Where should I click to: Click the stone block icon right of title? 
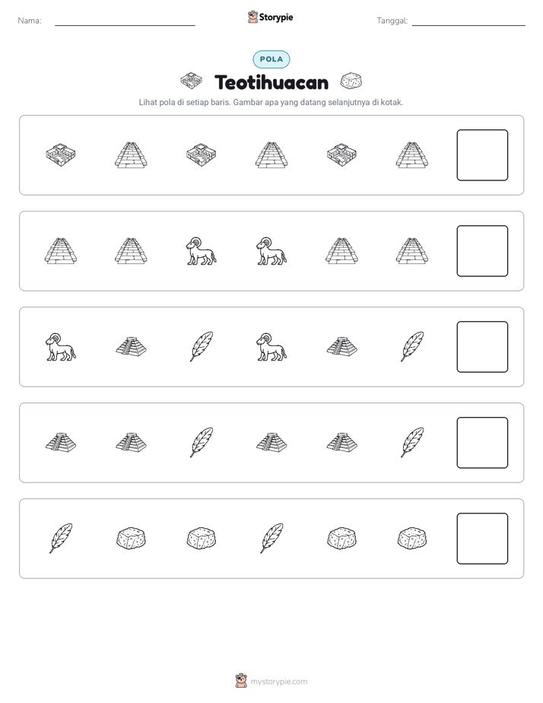pyautogui.click(x=351, y=81)
